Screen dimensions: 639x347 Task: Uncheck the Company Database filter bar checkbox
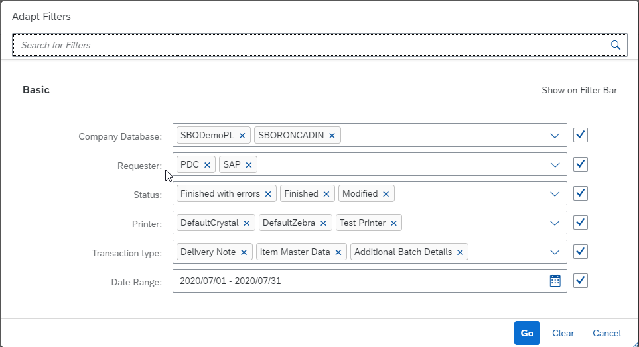[581, 135]
